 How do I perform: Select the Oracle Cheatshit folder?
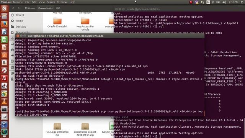point(57,23)
